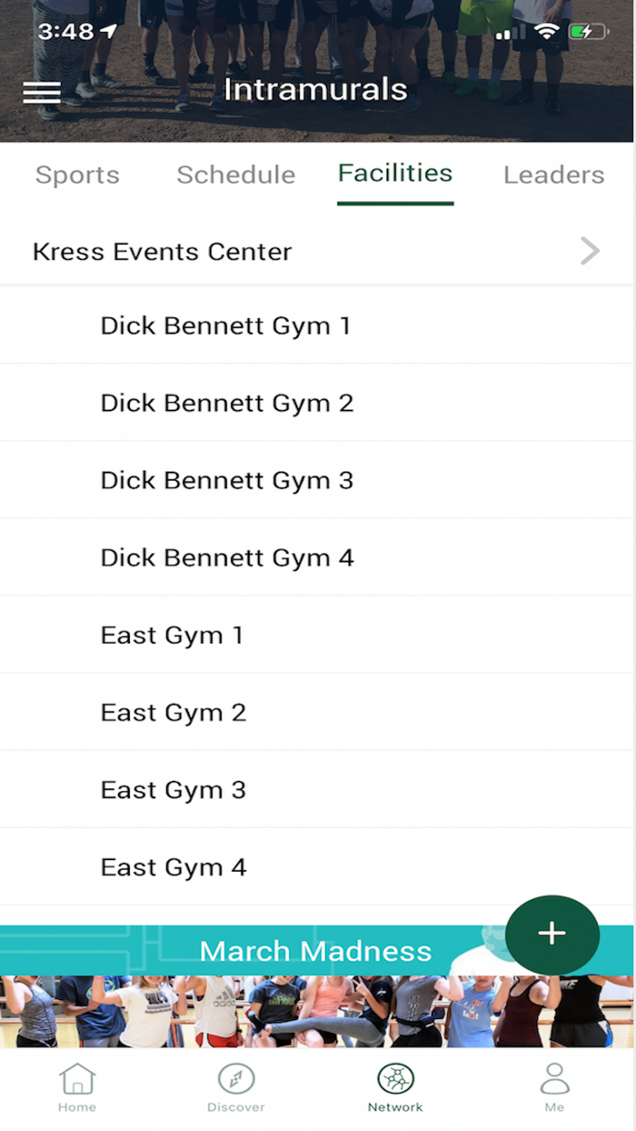Switch to the Sports tab
The height and width of the screenshot is (1131, 636).
point(77,175)
